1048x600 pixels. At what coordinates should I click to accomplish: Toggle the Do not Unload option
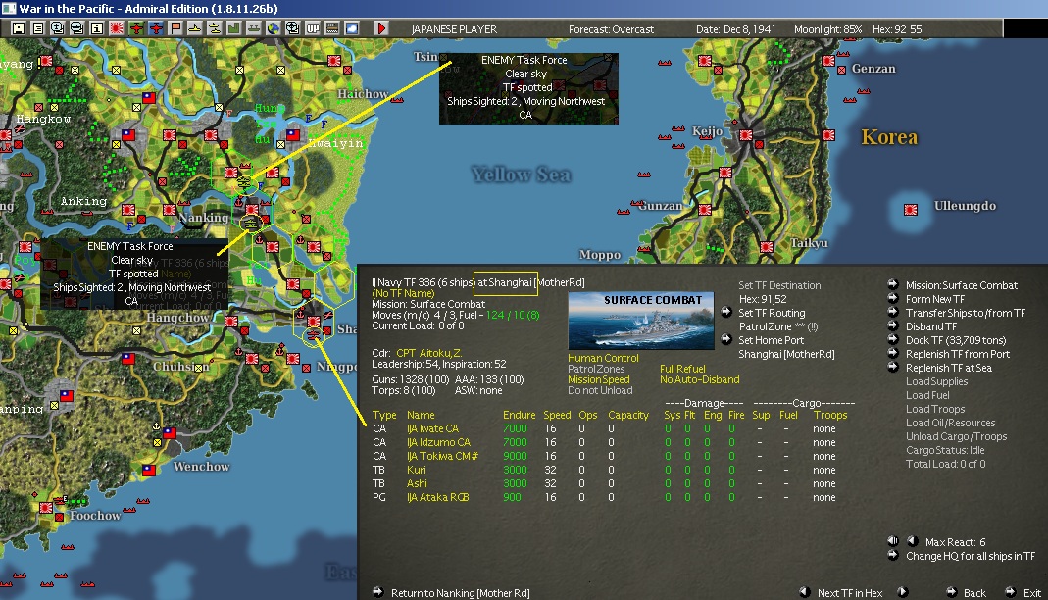pos(600,390)
